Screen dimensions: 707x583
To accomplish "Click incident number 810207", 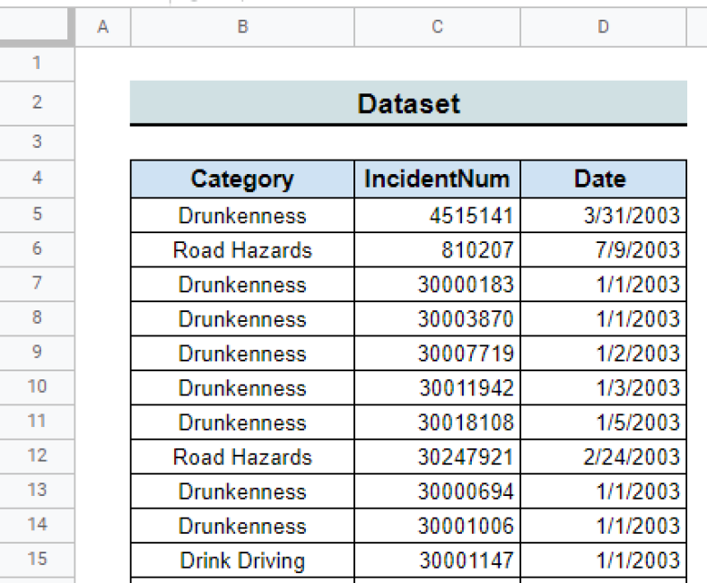I will [437, 249].
